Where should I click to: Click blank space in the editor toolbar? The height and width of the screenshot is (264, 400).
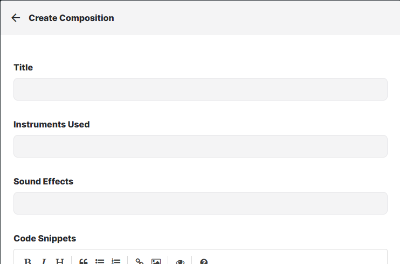pyautogui.click(x=296, y=260)
